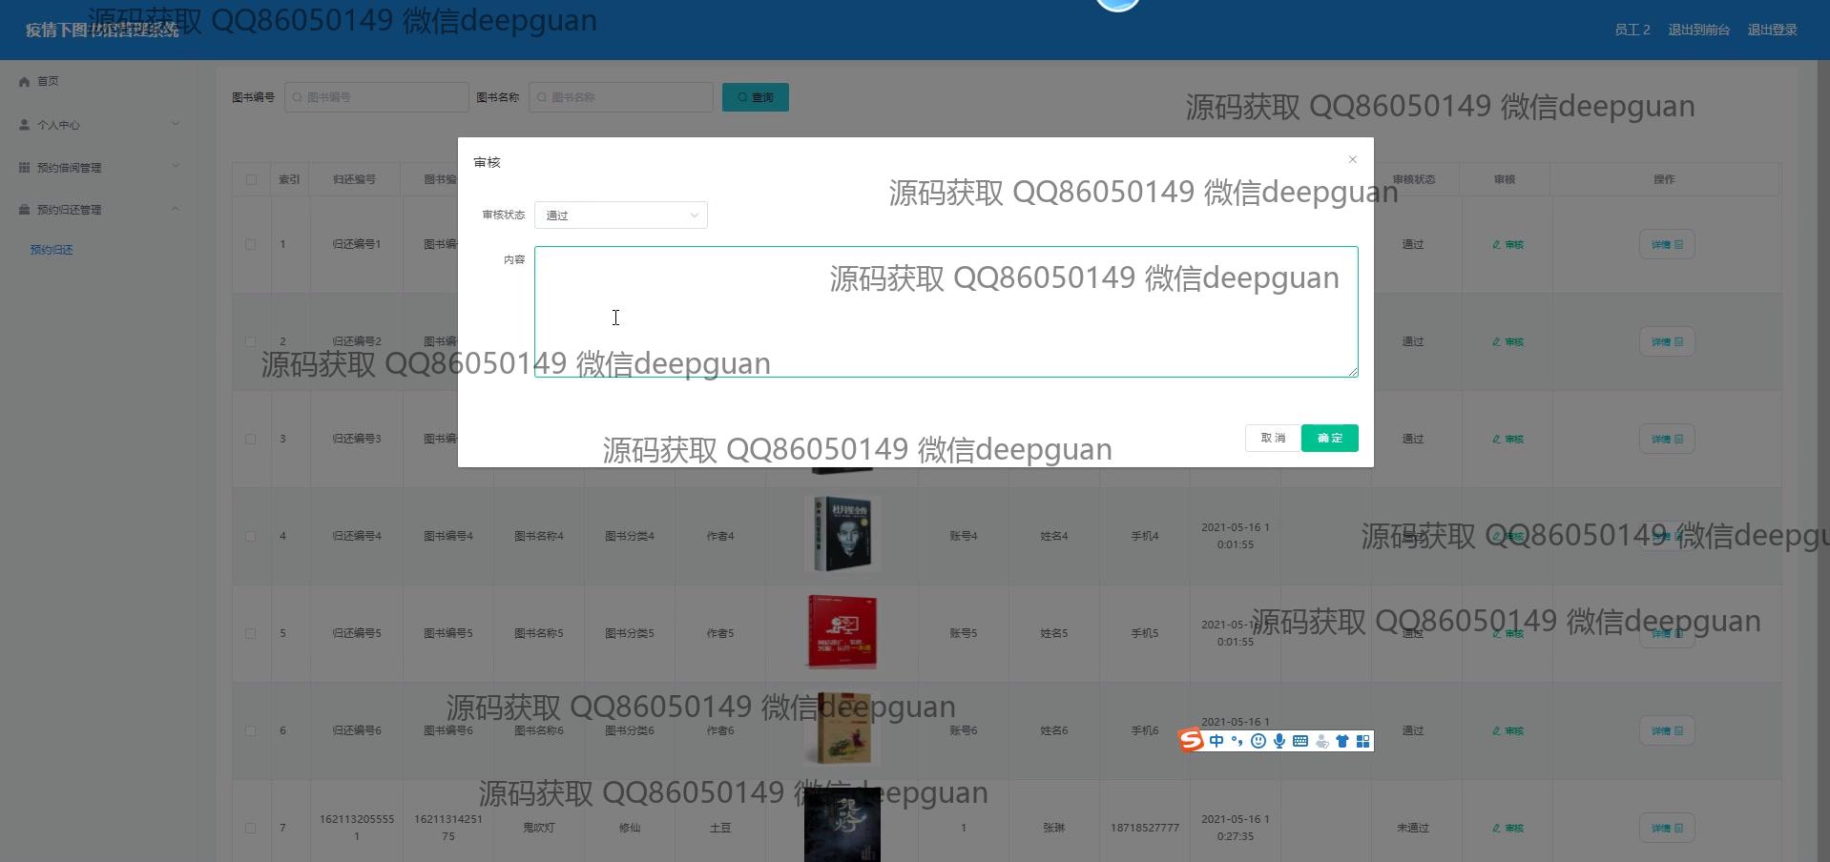Tick the checkbox for row 4
The image size is (1830, 862).
tap(251, 536)
